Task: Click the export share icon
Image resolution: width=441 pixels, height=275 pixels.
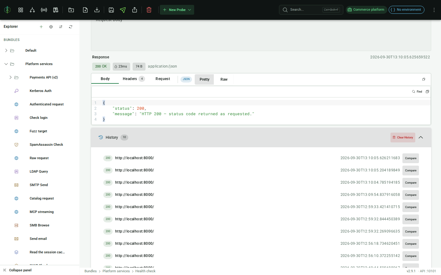Action: click(x=134, y=10)
